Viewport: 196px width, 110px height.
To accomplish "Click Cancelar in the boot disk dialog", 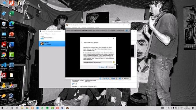I will (111, 67).
